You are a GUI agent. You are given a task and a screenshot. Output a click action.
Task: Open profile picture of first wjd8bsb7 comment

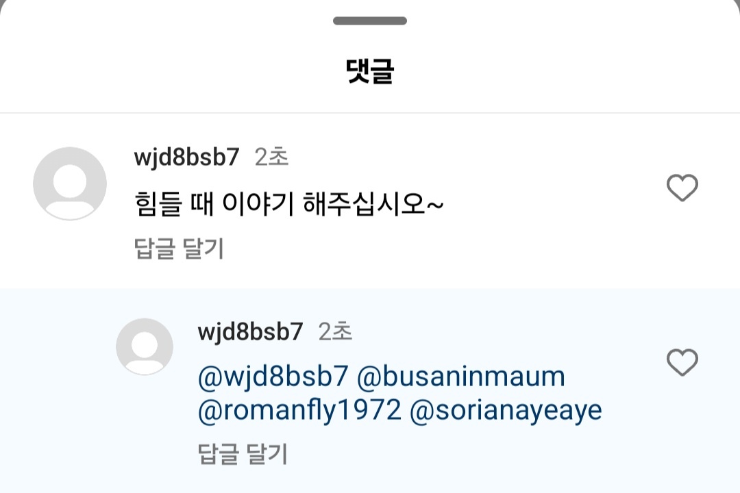(70, 184)
